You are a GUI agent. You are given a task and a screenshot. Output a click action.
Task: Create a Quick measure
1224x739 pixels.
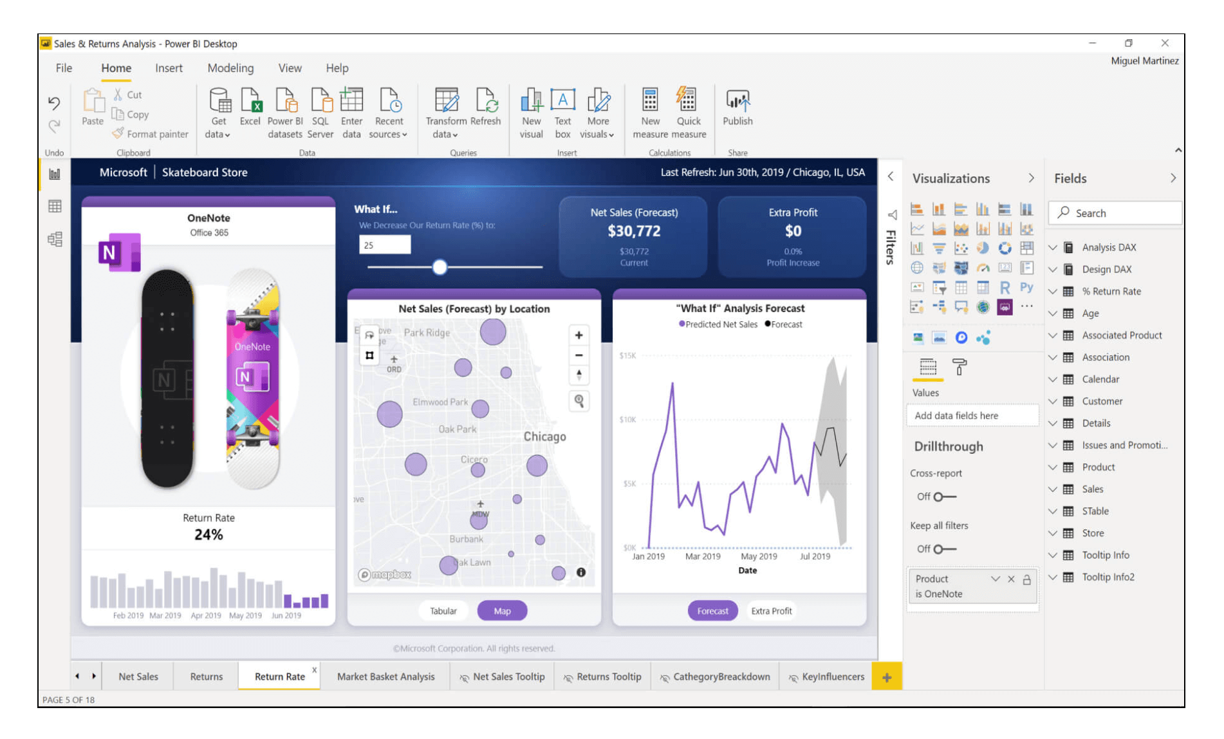pos(689,113)
